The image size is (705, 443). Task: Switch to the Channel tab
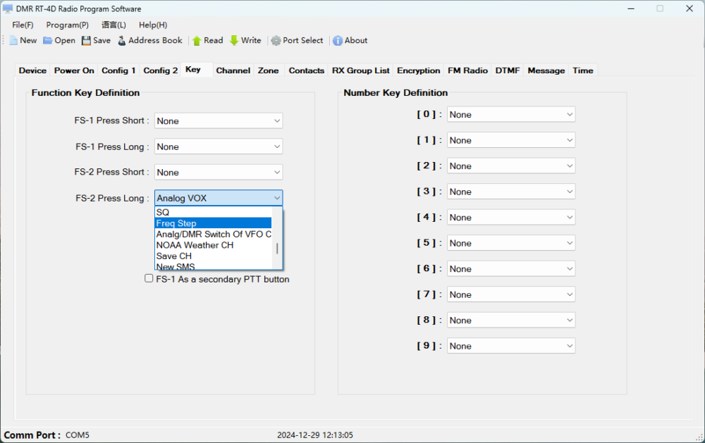[x=233, y=70]
